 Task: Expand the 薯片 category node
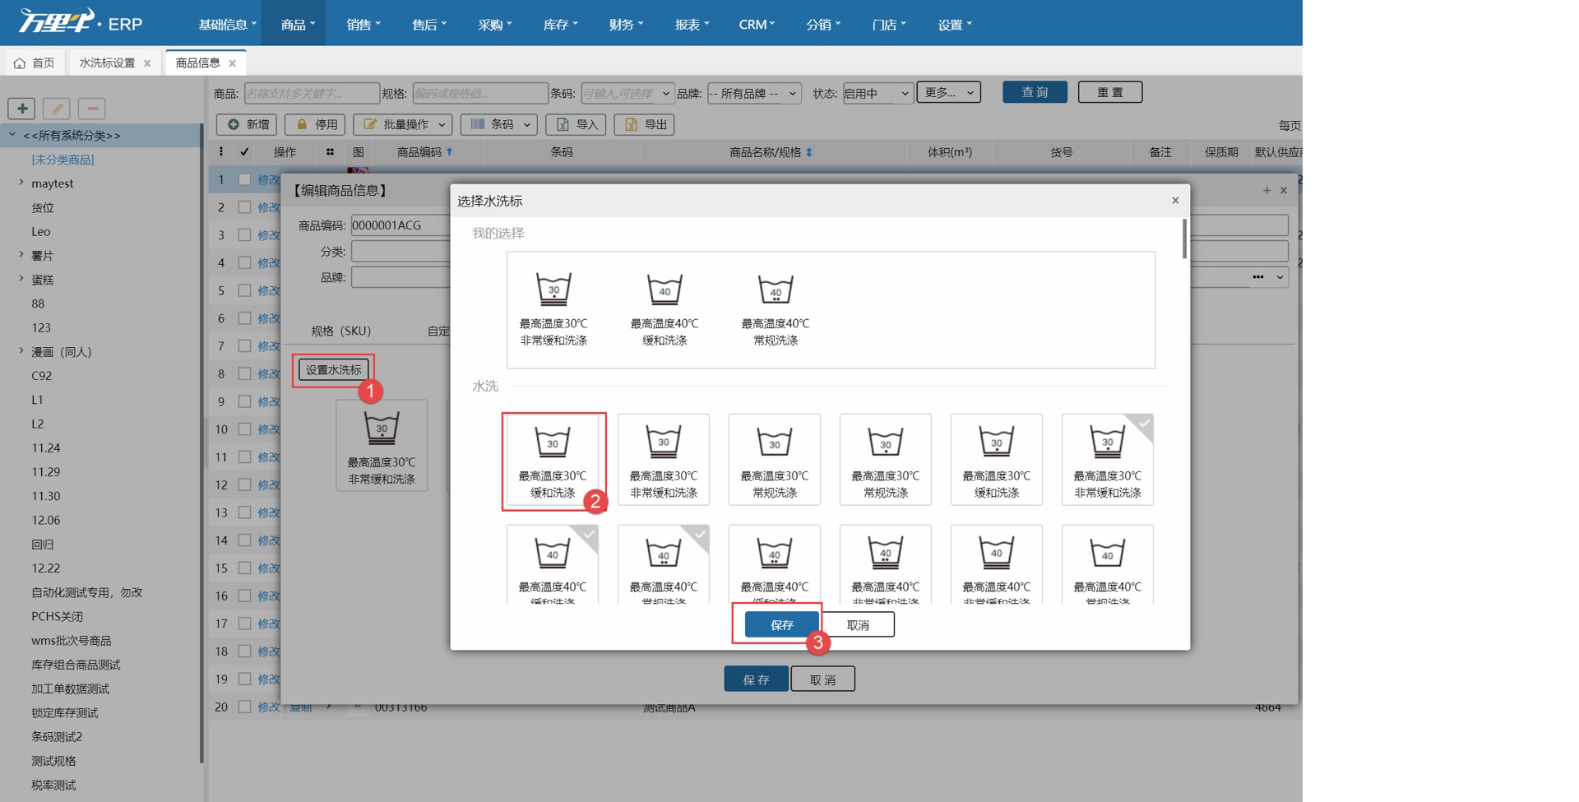tap(21, 255)
